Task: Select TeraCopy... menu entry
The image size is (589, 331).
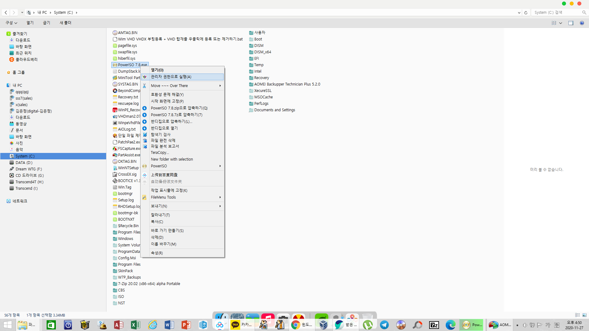Action: 183,153
